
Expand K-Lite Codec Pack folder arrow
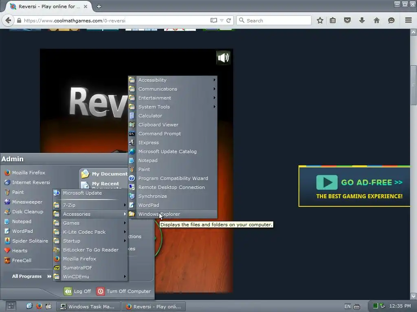(x=125, y=232)
